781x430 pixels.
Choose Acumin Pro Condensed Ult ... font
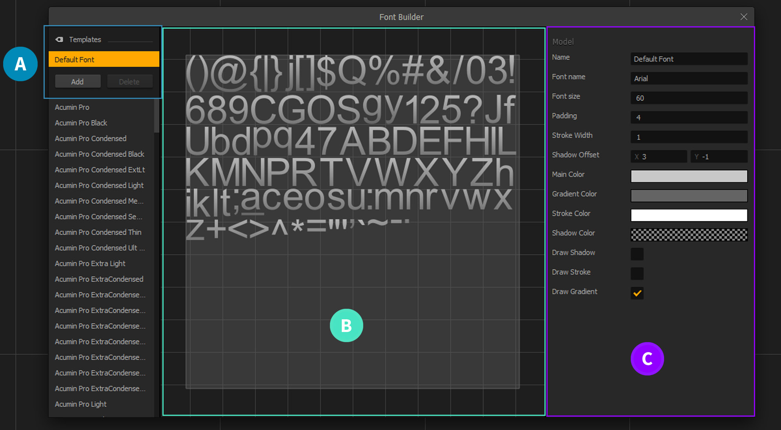click(x=100, y=248)
